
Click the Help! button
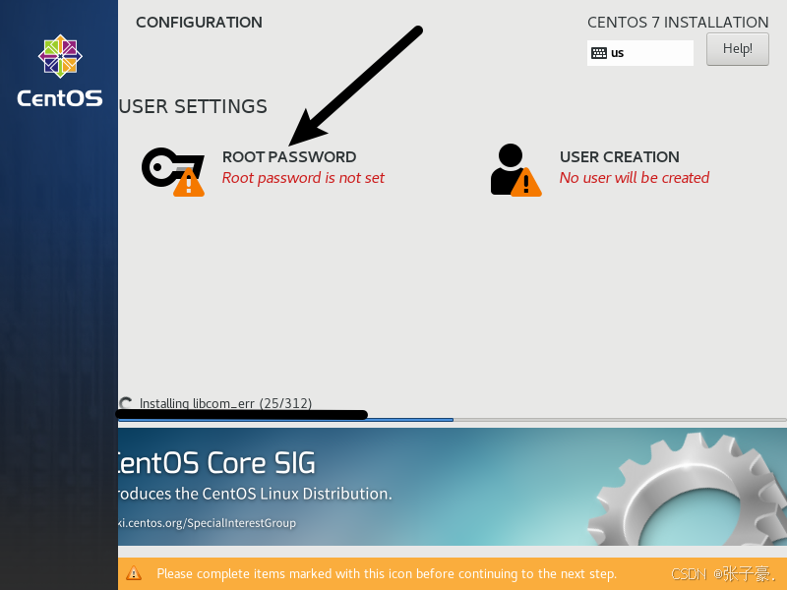[737, 48]
